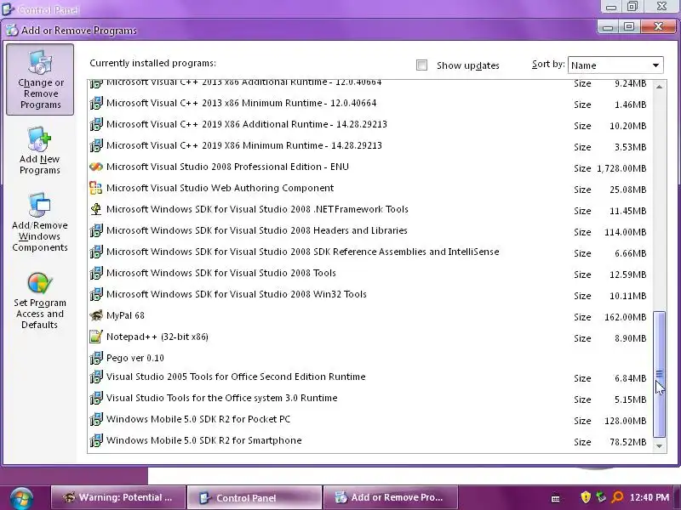Click Win32 Tools SDK entry icon

96,294
